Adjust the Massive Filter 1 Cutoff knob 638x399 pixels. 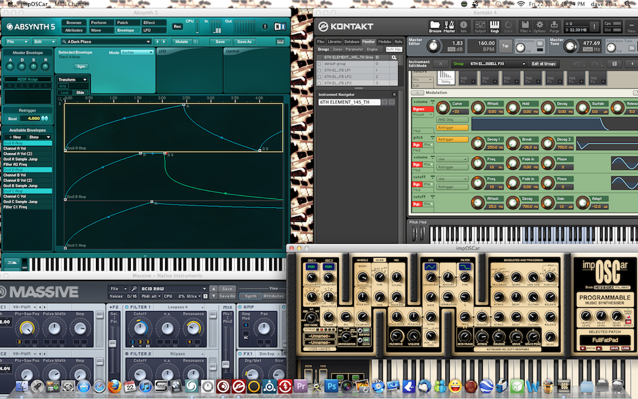click(140, 328)
